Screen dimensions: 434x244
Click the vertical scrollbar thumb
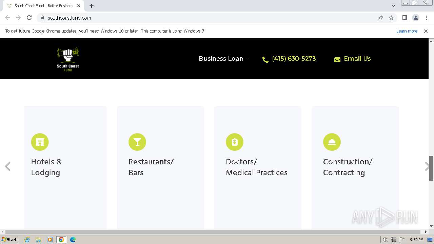point(431,168)
